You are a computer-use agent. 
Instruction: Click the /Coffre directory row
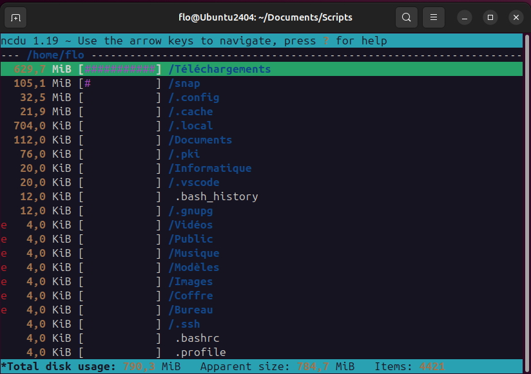(x=191, y=295)
